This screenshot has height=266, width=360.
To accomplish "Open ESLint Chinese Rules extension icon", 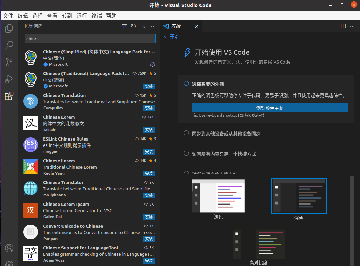I will [x=31, y=145].
